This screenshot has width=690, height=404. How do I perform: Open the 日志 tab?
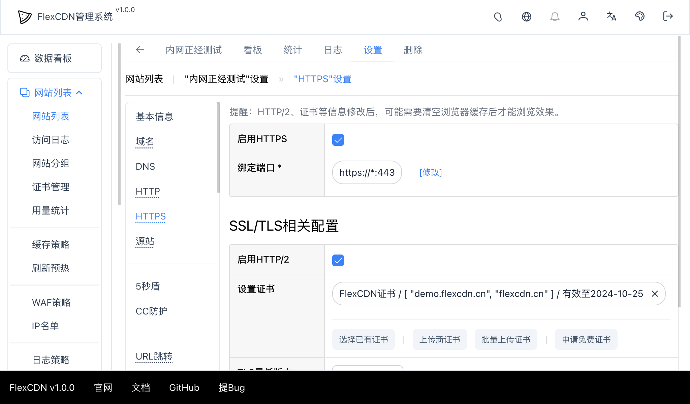pos(333,50)
